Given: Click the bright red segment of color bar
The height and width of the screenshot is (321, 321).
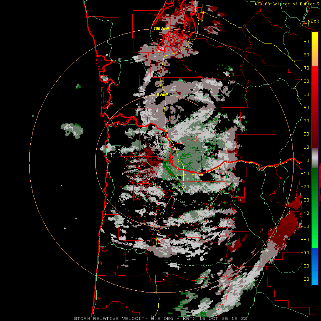Looking at the screenshot, I should (x=315, y=75).
